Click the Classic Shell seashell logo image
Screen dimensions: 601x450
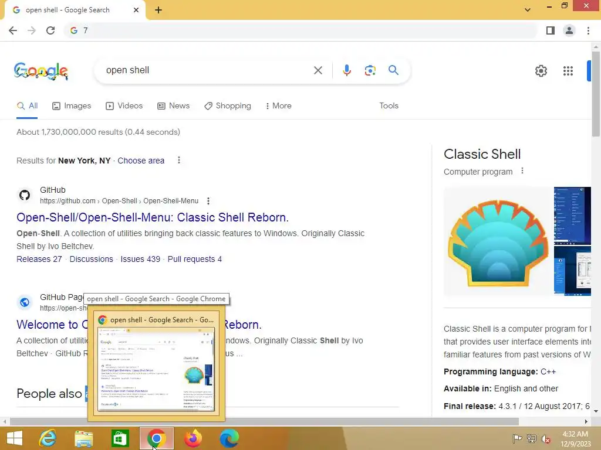coord(498,242)
